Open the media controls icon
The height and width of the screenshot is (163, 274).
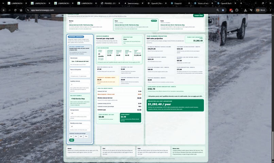251,10
